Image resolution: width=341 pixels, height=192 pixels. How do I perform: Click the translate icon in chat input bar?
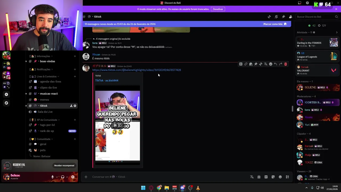252,177
